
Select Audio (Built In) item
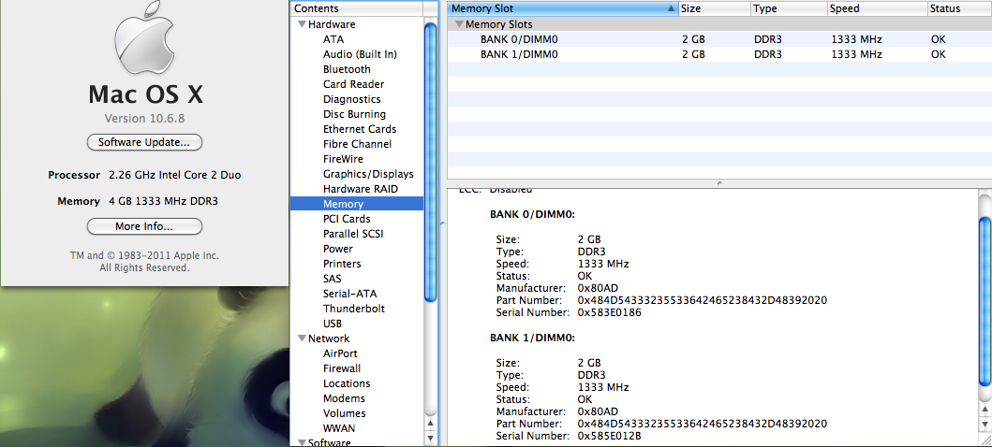point(360,54)
